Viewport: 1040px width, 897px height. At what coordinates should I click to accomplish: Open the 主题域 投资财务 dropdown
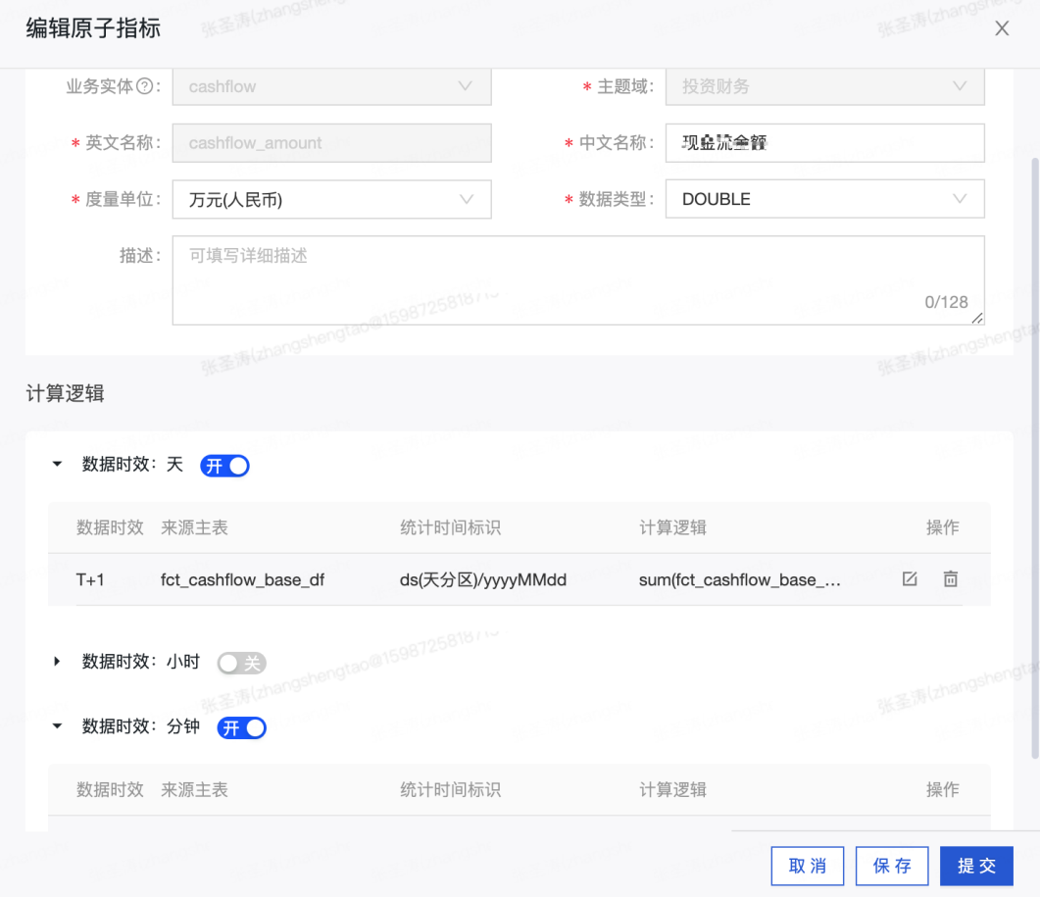tap(824, 86)
